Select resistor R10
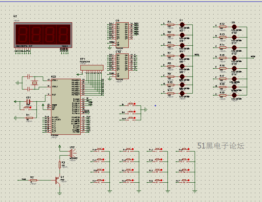 click(171, 85)
